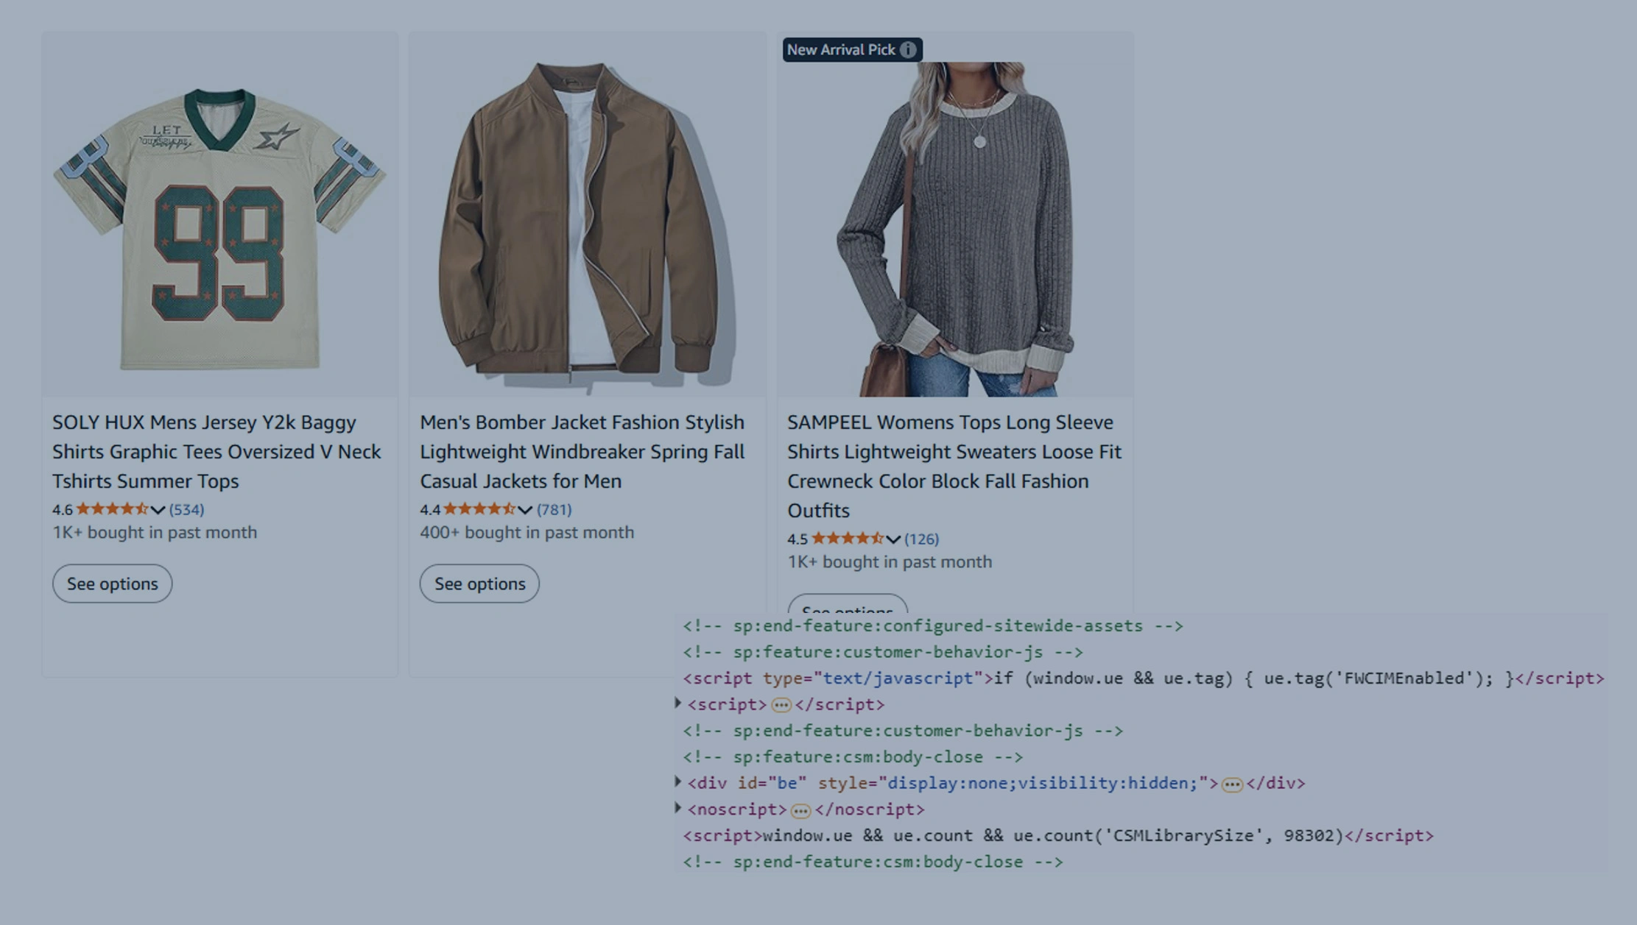The height and width of the screenshot is (925, 1637).
Task: Click the ellipsis inside noscript tag
Action: click(x=800, y=811)
